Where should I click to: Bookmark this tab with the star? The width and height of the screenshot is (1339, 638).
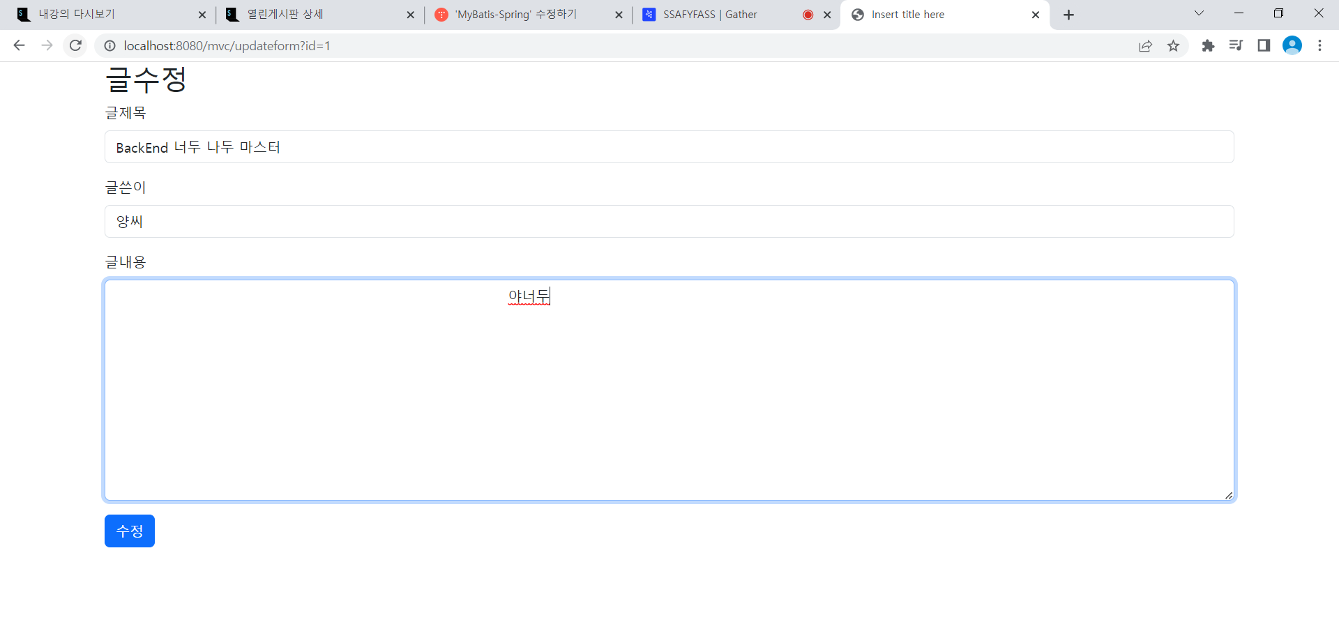1173,45
